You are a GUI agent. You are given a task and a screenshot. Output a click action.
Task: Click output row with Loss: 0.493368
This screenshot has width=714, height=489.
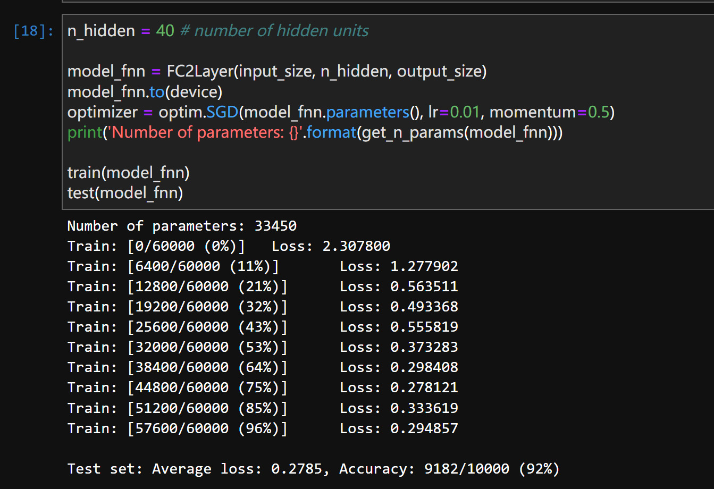(x=263, y=307)
